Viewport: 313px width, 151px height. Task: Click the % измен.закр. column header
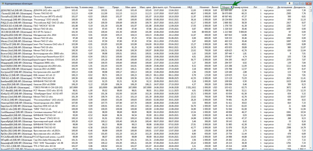86,7
